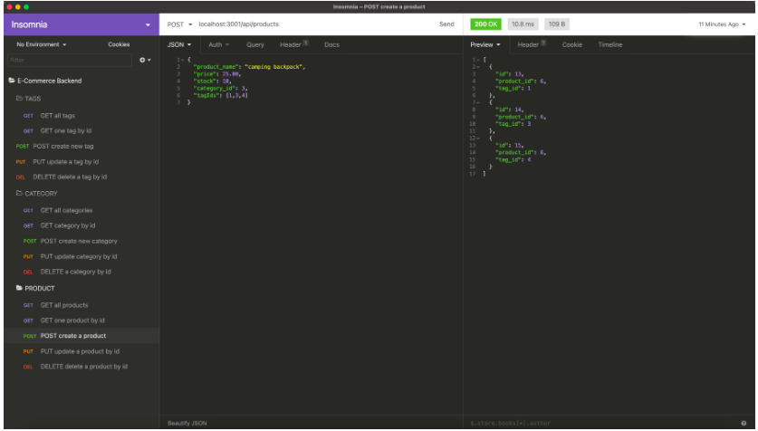
Task: Click the "camping backpack" value in body
Action: 273,67
